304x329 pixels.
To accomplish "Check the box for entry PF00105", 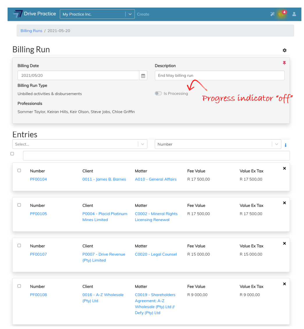I will click(19, 205).
